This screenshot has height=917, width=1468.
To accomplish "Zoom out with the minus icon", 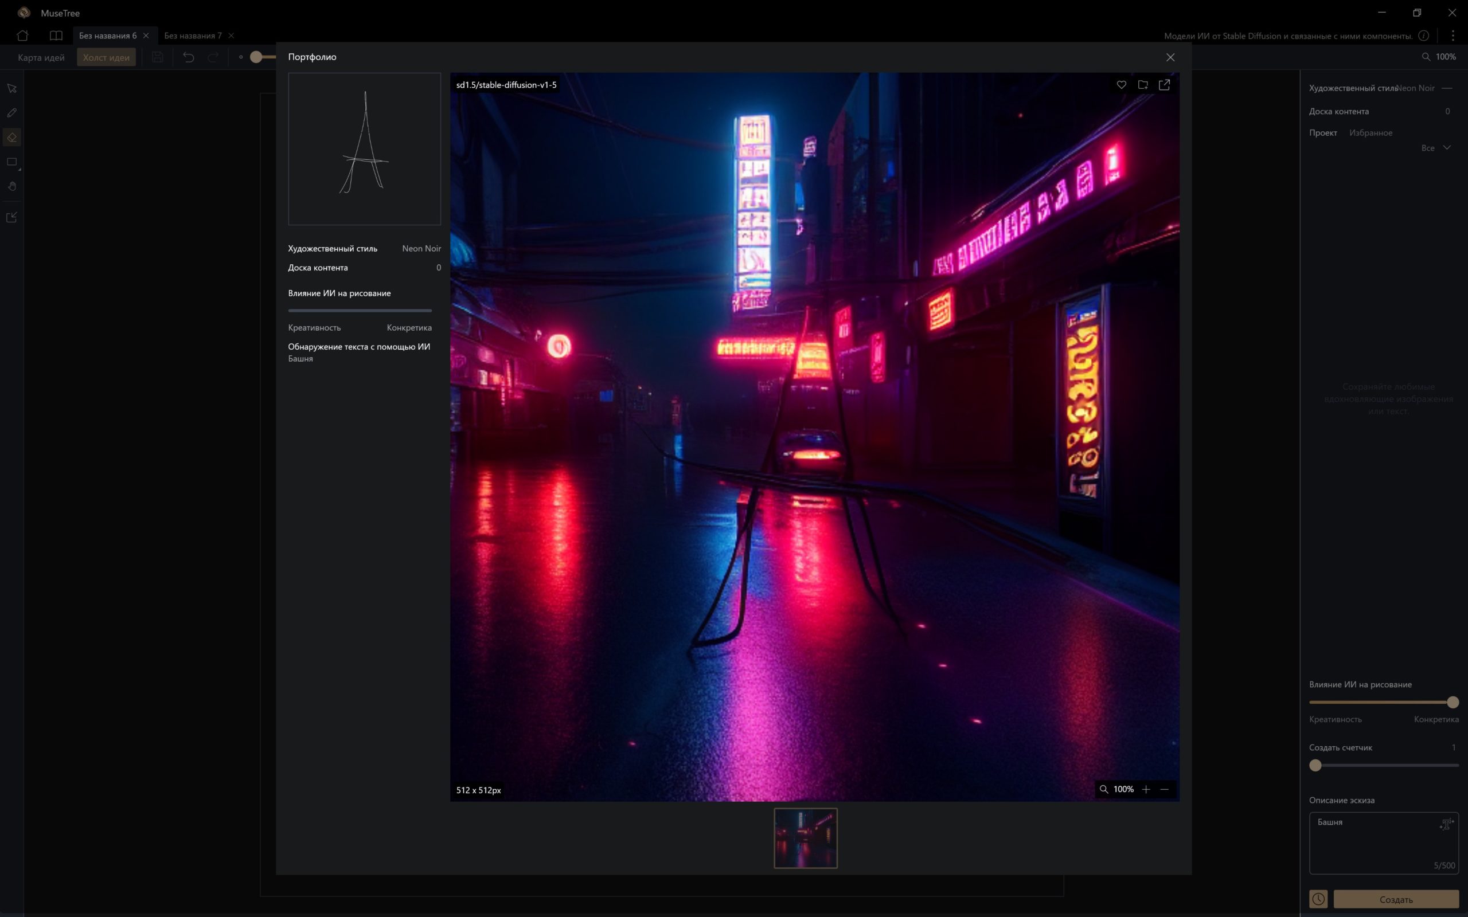I will click(x=1164, y=789).
